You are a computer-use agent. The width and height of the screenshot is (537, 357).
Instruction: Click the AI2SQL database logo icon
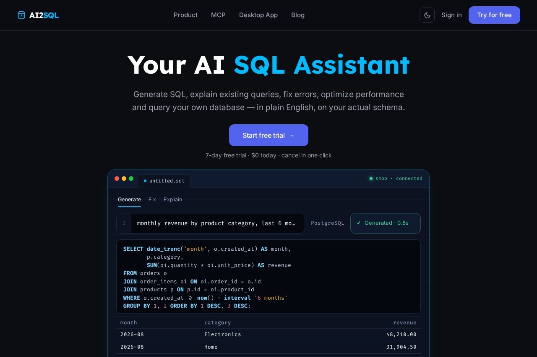tap(21, 15)
